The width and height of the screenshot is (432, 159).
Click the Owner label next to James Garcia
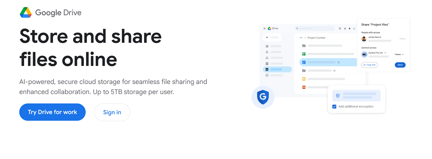coord(403,39)
